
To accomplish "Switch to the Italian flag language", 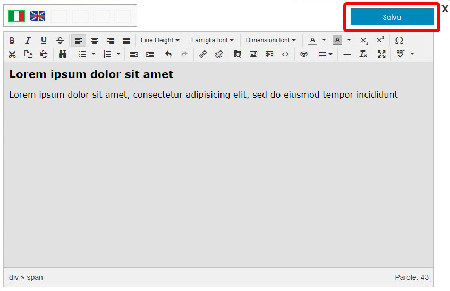I will coord(16,16).
